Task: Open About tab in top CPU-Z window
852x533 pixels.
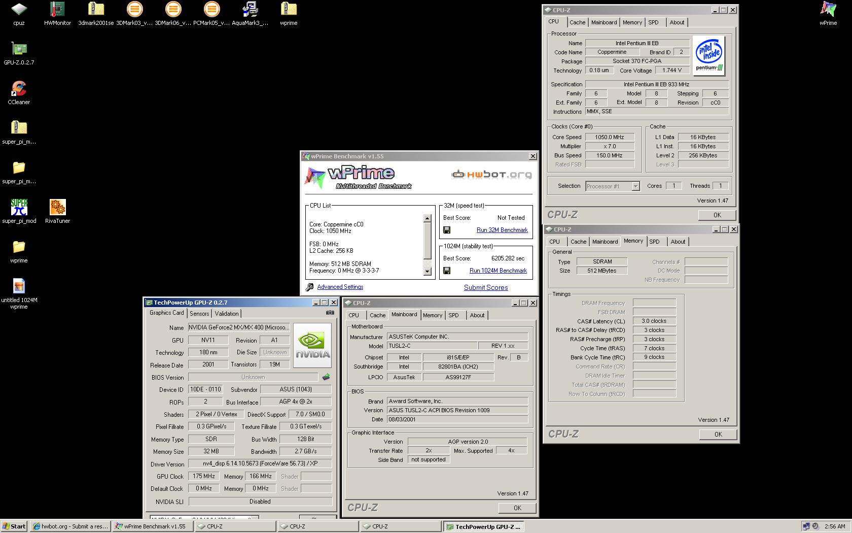Action: [677, 22]
